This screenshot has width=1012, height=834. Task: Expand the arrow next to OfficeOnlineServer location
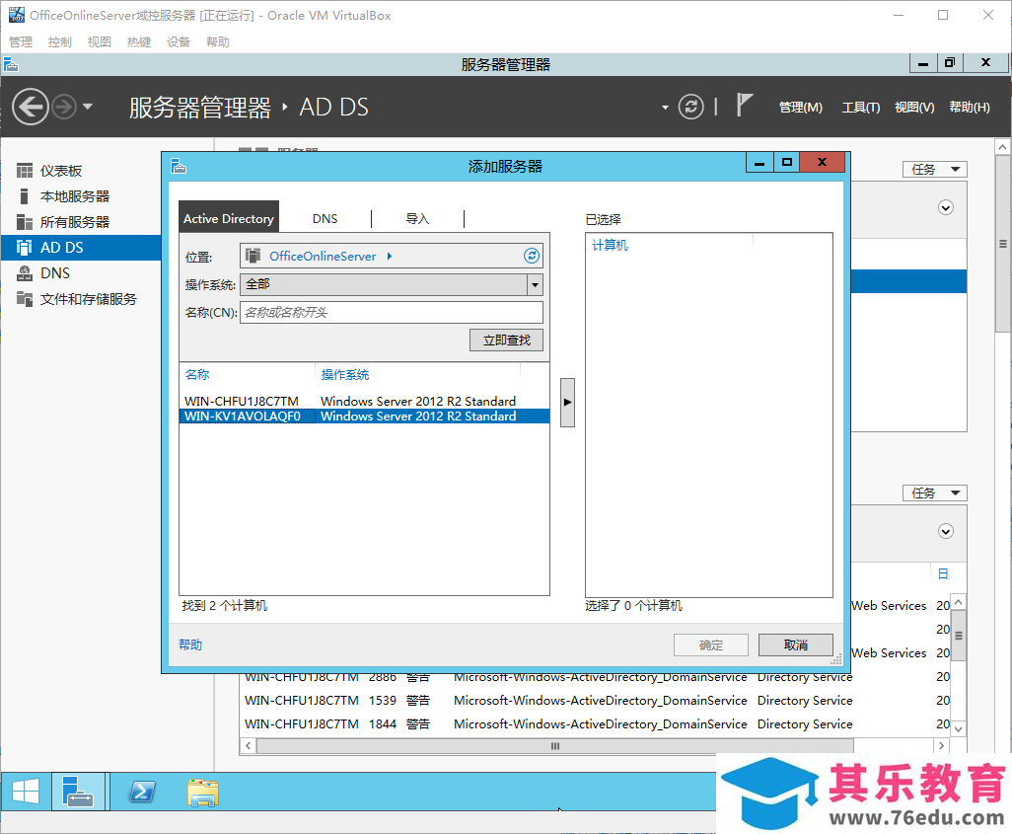[390, 256]
